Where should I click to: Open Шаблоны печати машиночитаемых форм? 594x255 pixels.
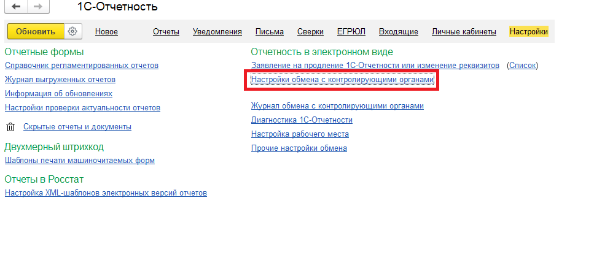click(x=79, y=161)
